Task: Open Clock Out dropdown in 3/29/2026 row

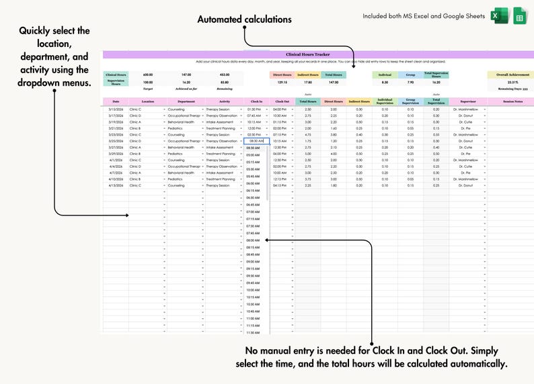Action: 292,154
